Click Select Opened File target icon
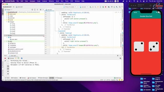The image size is (164, 92). click(x=32, y=10)
